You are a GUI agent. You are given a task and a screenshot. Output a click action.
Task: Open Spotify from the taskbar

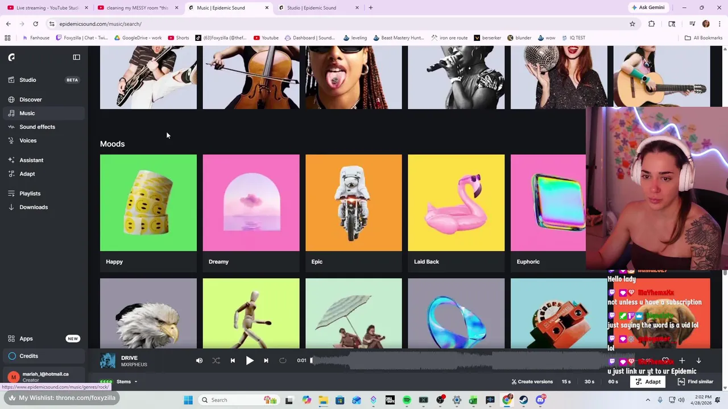coord(407,400)
